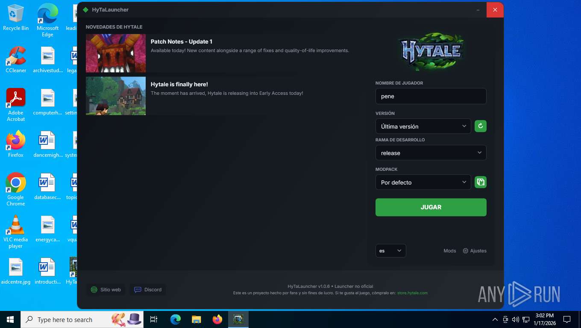Open Microsoft Edge desktop shortcut
The image size is (581, 328).
tap(47, 20)
